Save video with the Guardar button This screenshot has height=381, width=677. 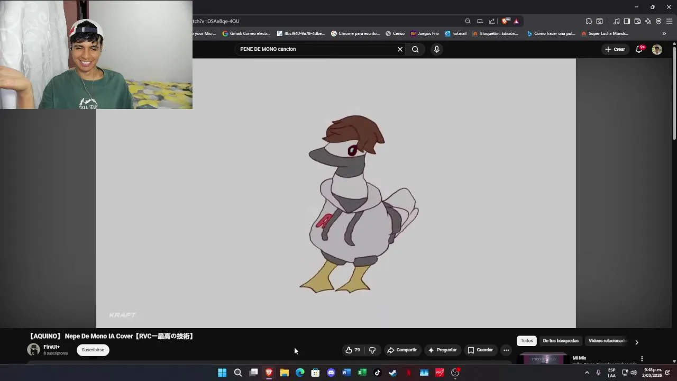[480, 350]
